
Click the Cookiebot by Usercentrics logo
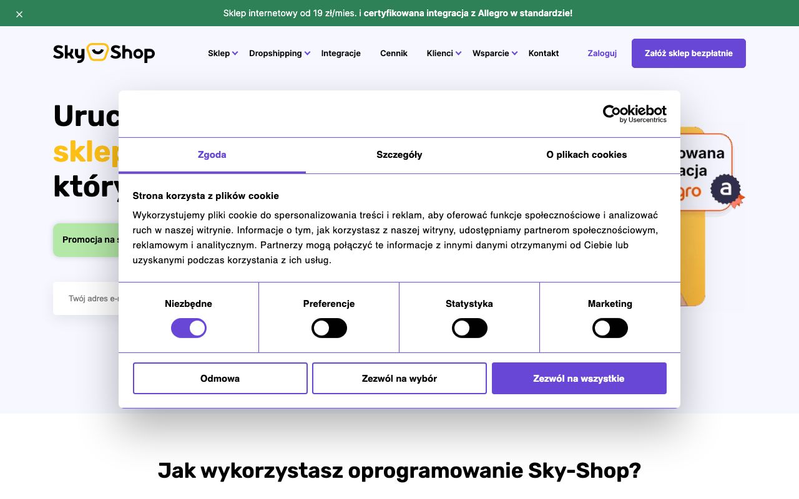[x=634, y=114]
